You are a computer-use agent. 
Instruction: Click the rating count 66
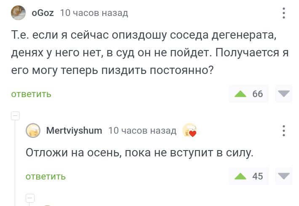[x=257, y=94]
